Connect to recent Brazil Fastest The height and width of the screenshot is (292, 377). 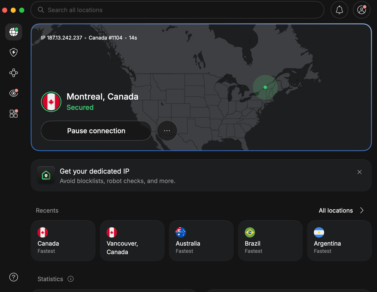270,241
